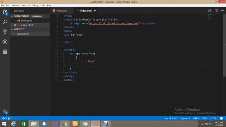The height and width of the screenshot is (127, 226).
Task: Click the 'VueJs Tutorials' title text
Action: pyautogui.click(x=95, y=20)
